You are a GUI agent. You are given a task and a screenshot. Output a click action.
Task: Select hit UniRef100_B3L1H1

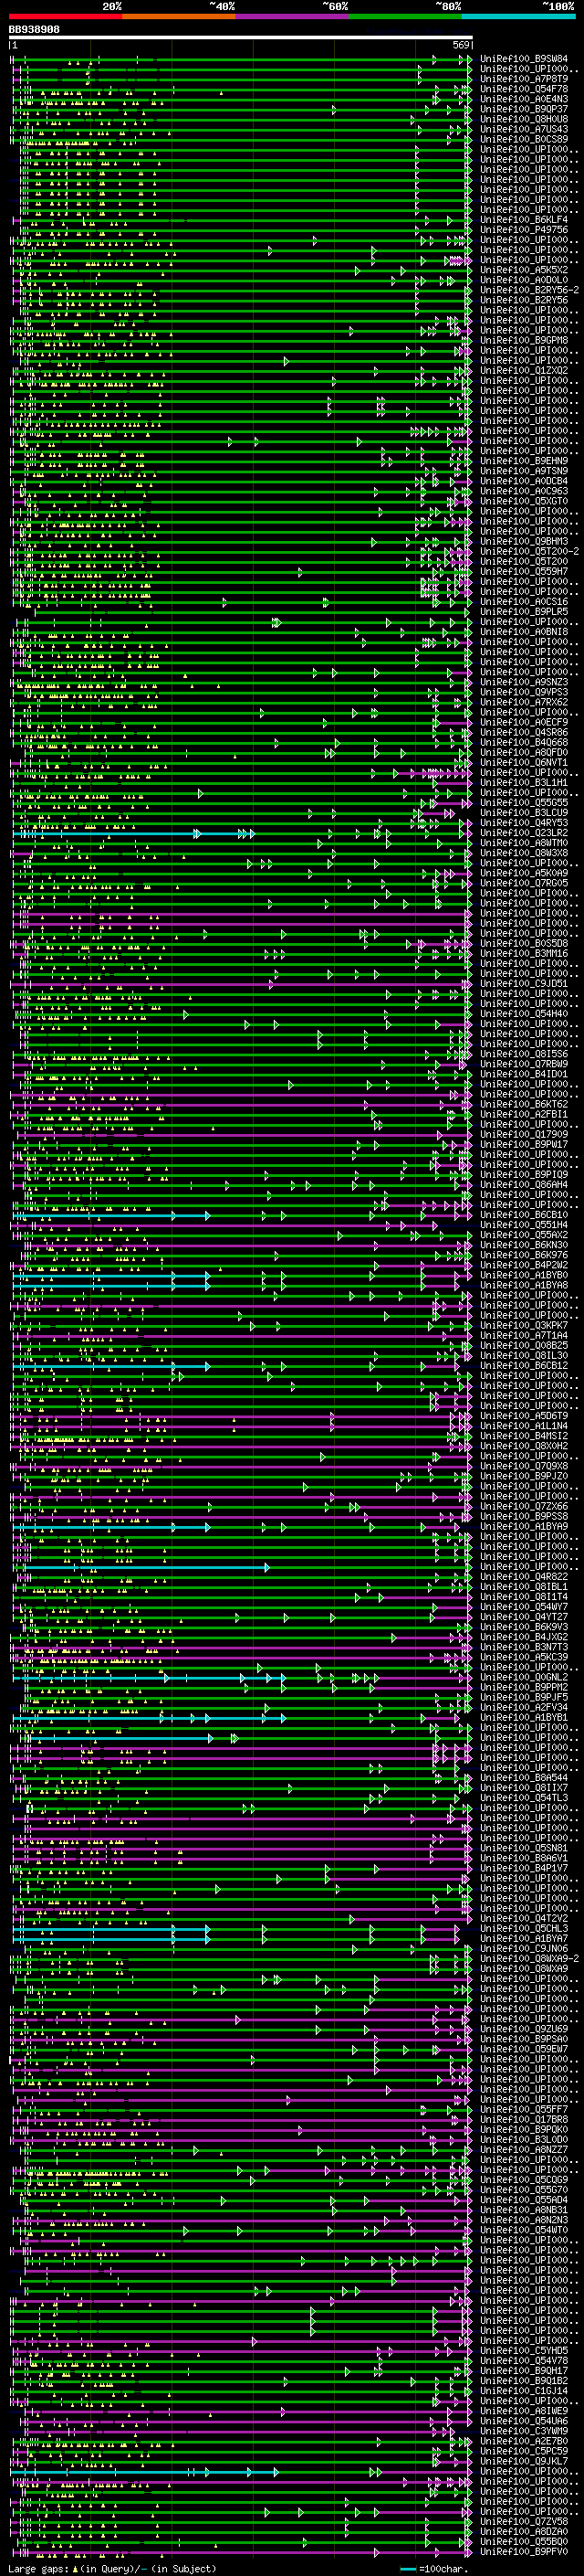(x=523, y=782)
